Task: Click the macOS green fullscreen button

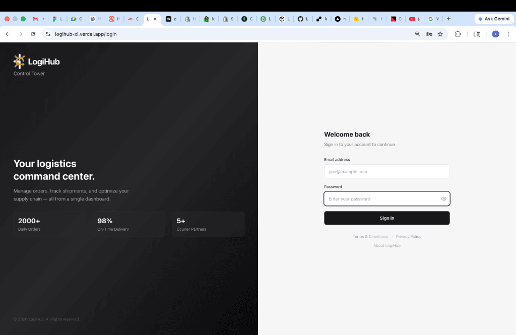Action: point(23,19)
